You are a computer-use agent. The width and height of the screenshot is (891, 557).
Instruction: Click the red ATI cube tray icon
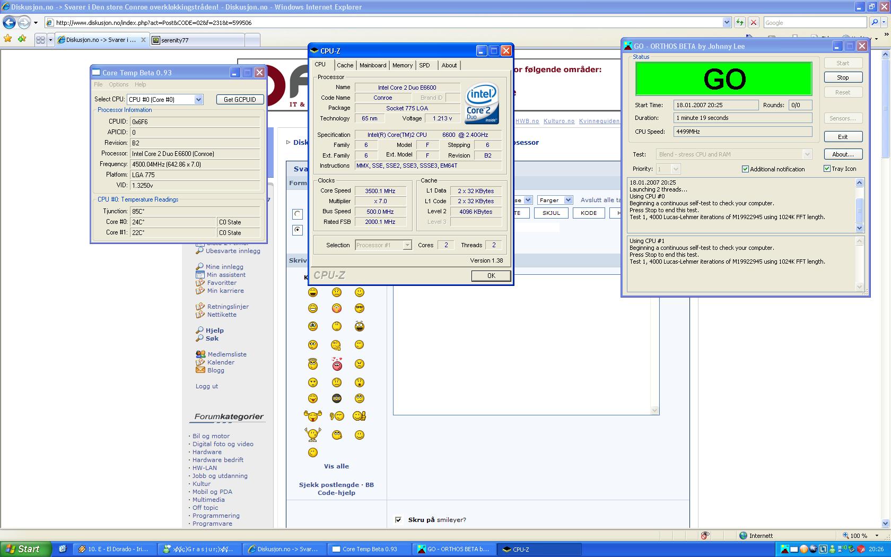click(862, 549)
